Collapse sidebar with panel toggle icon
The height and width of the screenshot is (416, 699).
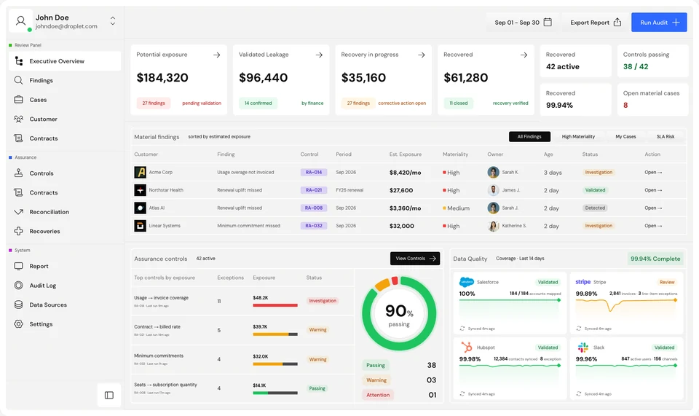coord(109,395)
